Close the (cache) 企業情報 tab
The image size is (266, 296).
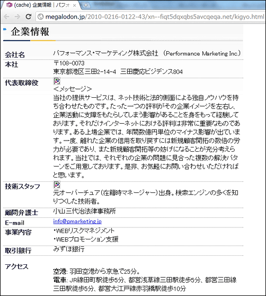[x=75, y=5]
